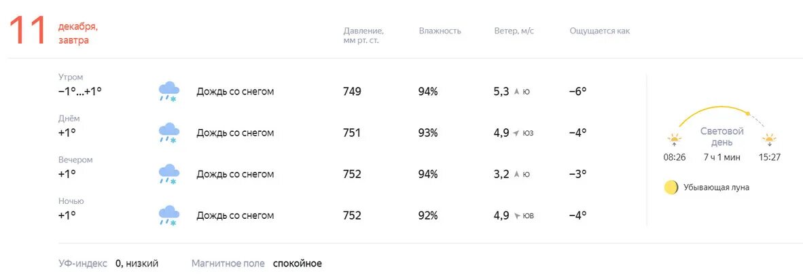Select the 'Ощущается как' column header
This screenshot has width=803, height=280.
600,31
